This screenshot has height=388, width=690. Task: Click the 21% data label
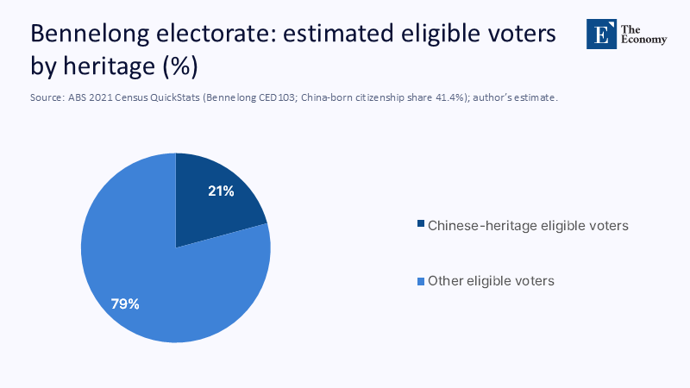[x=221, y=191]
